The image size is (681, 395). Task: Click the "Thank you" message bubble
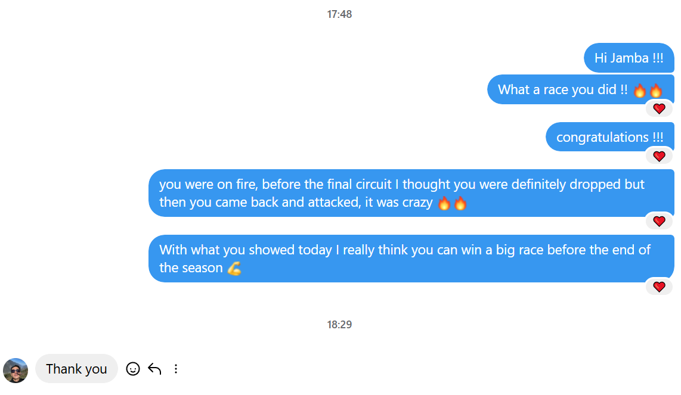pos(76,369)
